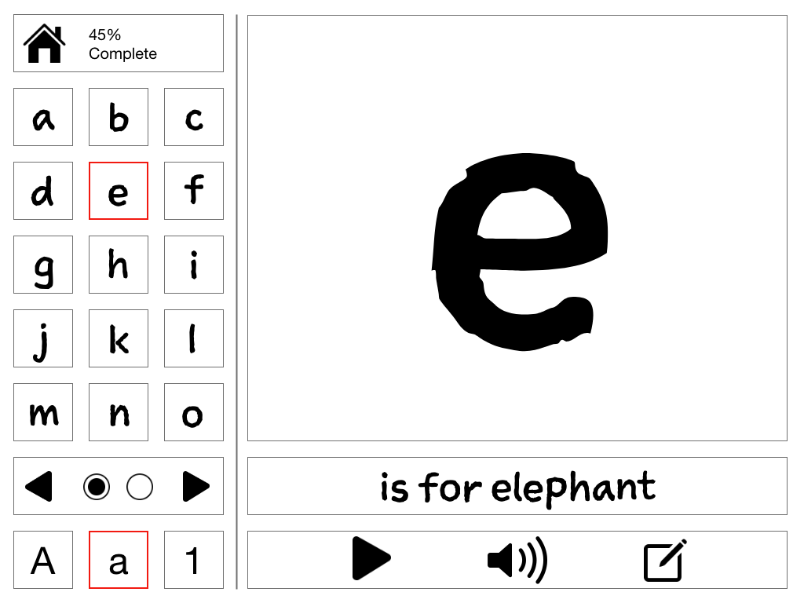The image size is (804, 603).
Task: Click the Home icon
Action: click(44, 42)
